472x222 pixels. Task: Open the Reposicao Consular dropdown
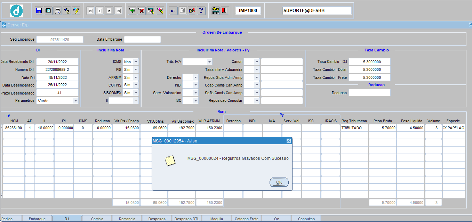click(257, 101)
